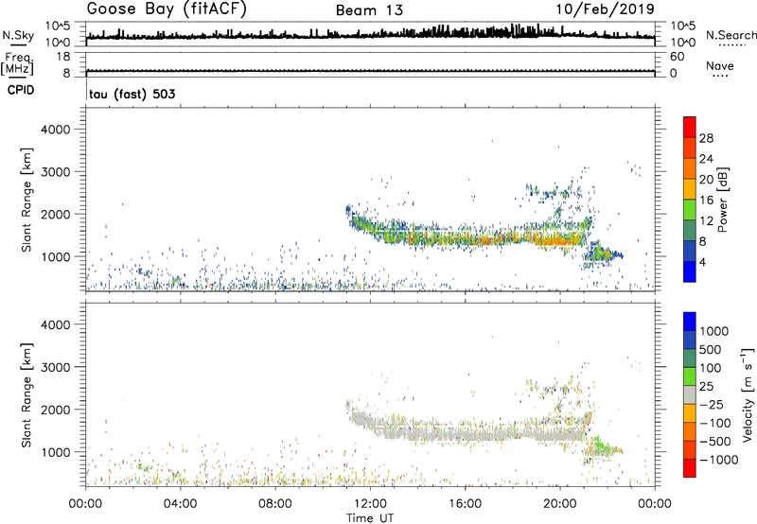Viewport: 757px width, 524px height.
Task: Click the 'Freq. [MHz]' label
Action: click(17, 64)
